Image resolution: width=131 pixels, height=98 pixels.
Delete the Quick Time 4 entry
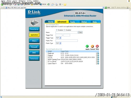pos(98,64)
